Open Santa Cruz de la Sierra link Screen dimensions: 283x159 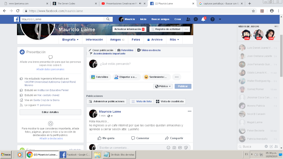(47, 100)
